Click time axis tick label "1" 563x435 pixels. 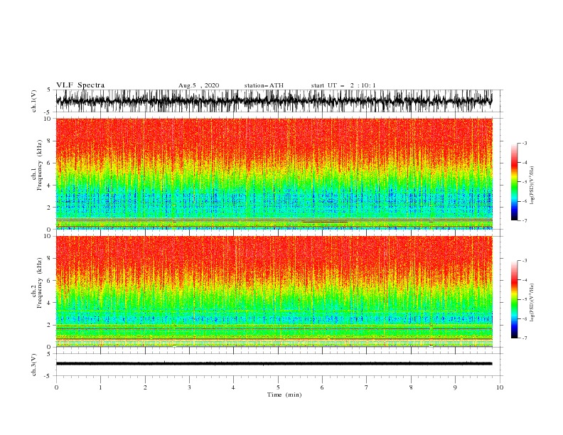click(x=100, y=387)
